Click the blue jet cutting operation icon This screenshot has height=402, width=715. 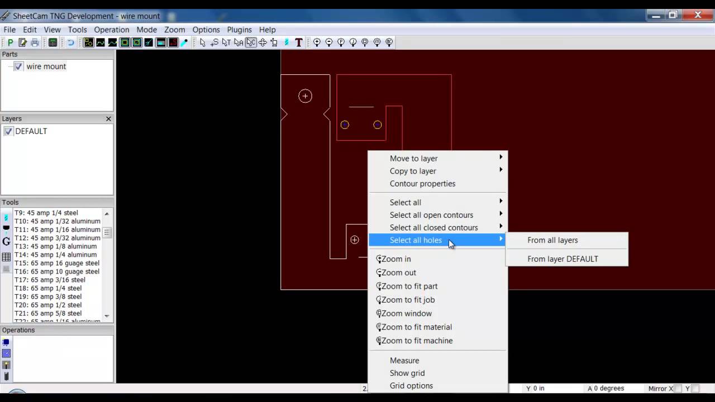coord(6,342)
